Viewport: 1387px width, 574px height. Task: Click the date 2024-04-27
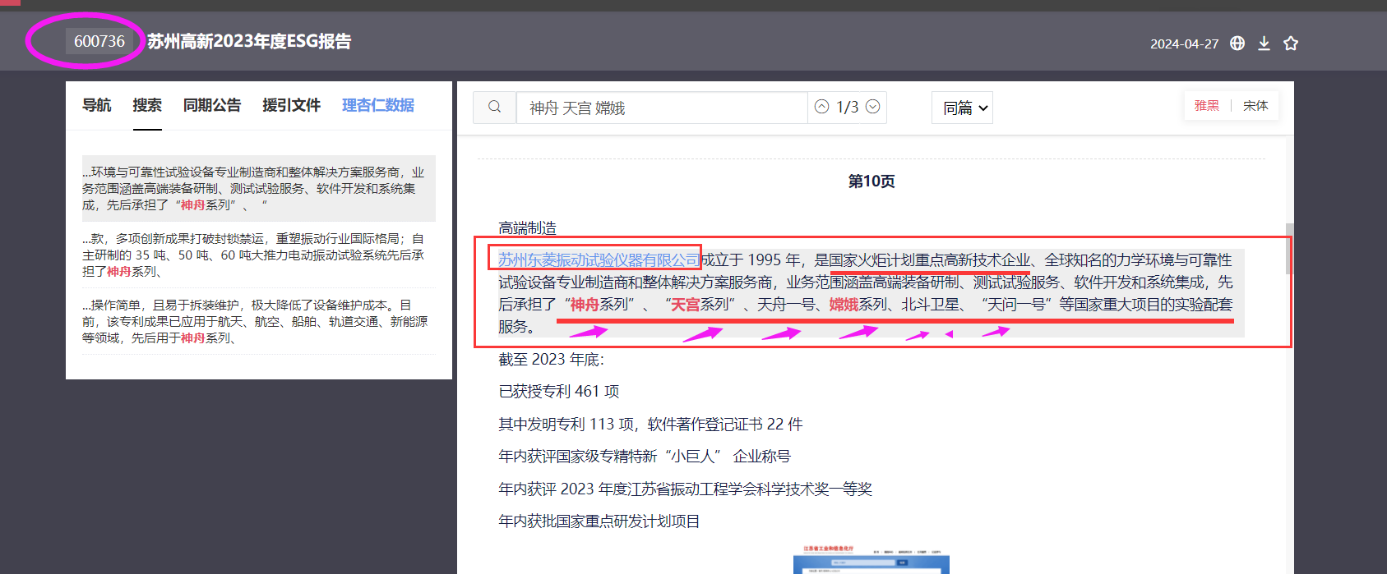(1184, 44)
